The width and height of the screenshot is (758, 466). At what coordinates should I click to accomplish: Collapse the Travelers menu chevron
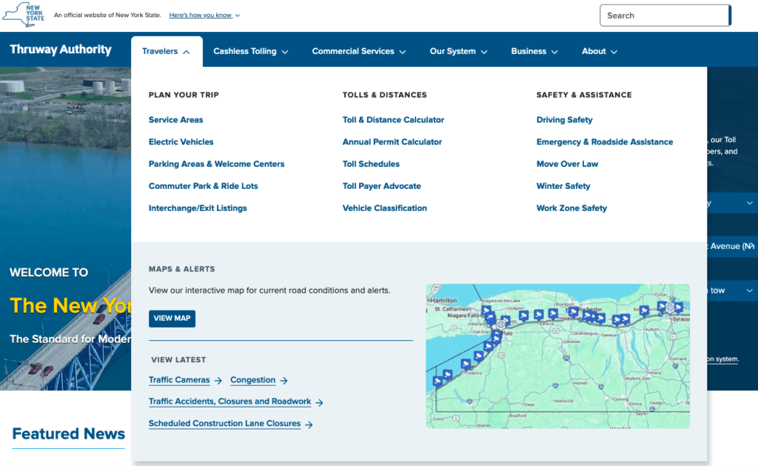186,52
